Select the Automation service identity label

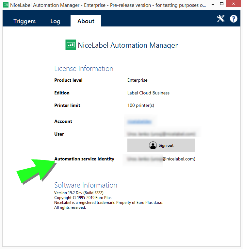click(x=84, y=159)
